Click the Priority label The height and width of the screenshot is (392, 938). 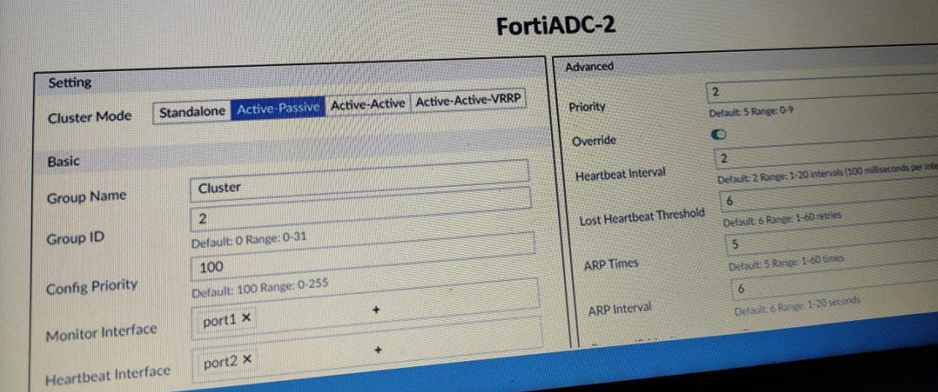click(586, 107)
